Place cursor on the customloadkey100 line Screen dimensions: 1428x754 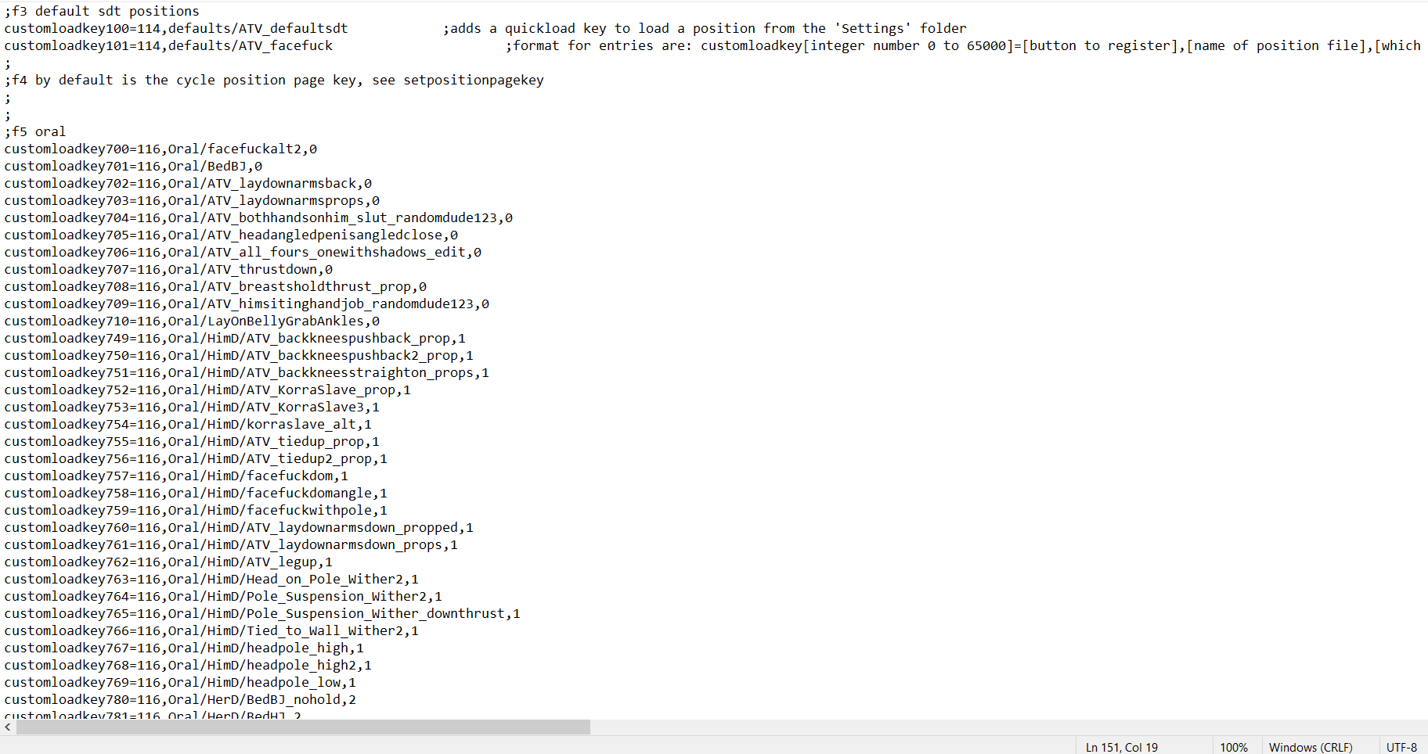176,28
